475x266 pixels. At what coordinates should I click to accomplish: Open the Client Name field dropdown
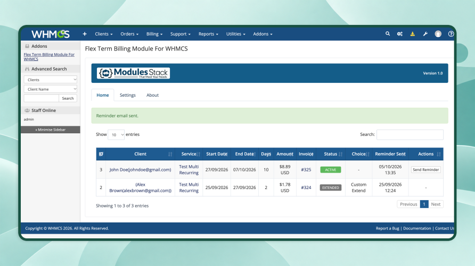(50, 89)
